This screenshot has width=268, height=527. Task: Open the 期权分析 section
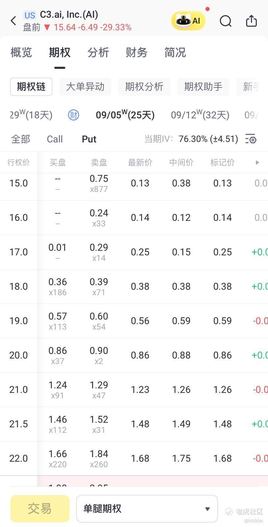[x=144, y=87]
